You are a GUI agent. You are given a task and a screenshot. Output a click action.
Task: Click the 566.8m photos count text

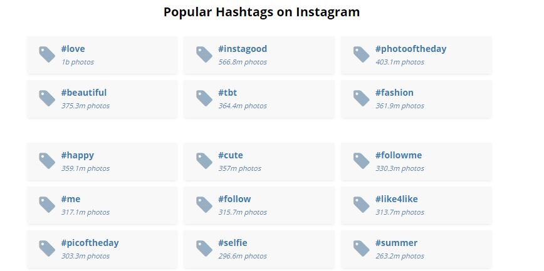(242, 62)
